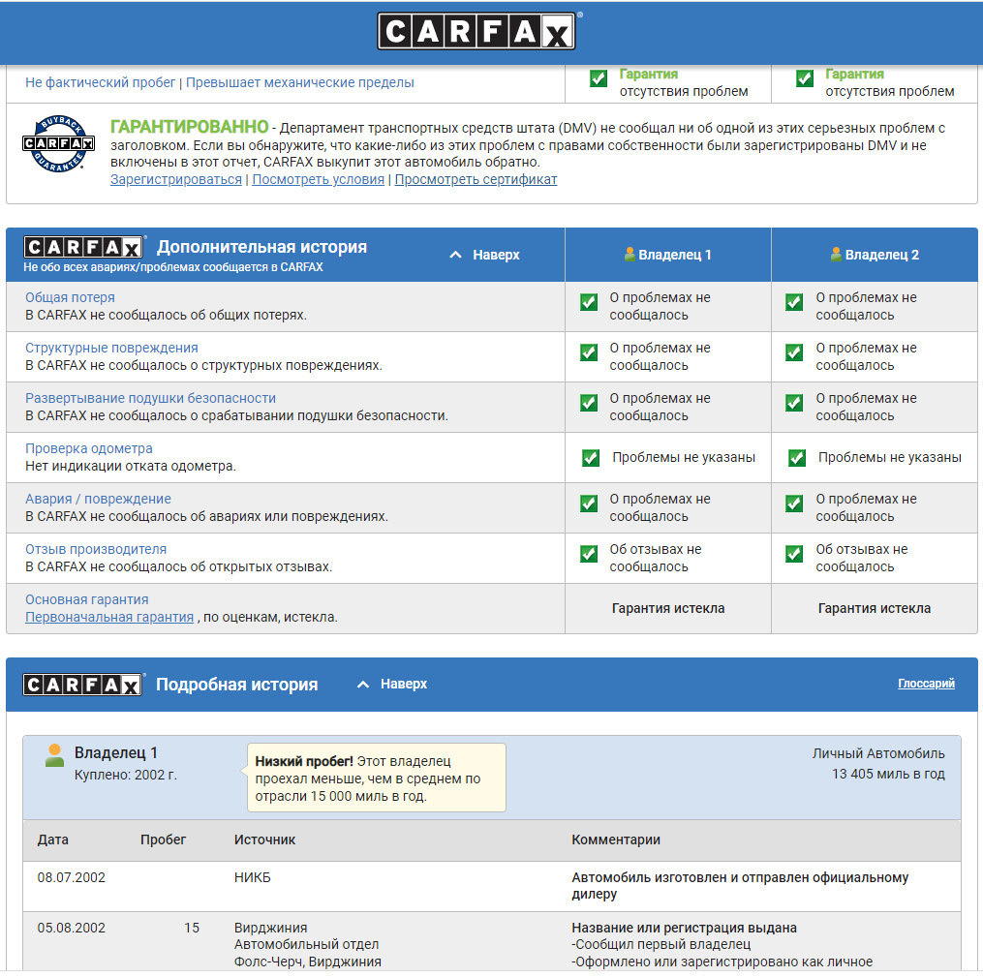Click the ГАРАНТИРОВАННО heading
This screenshot has width=983, height=977.
[189, 127]
